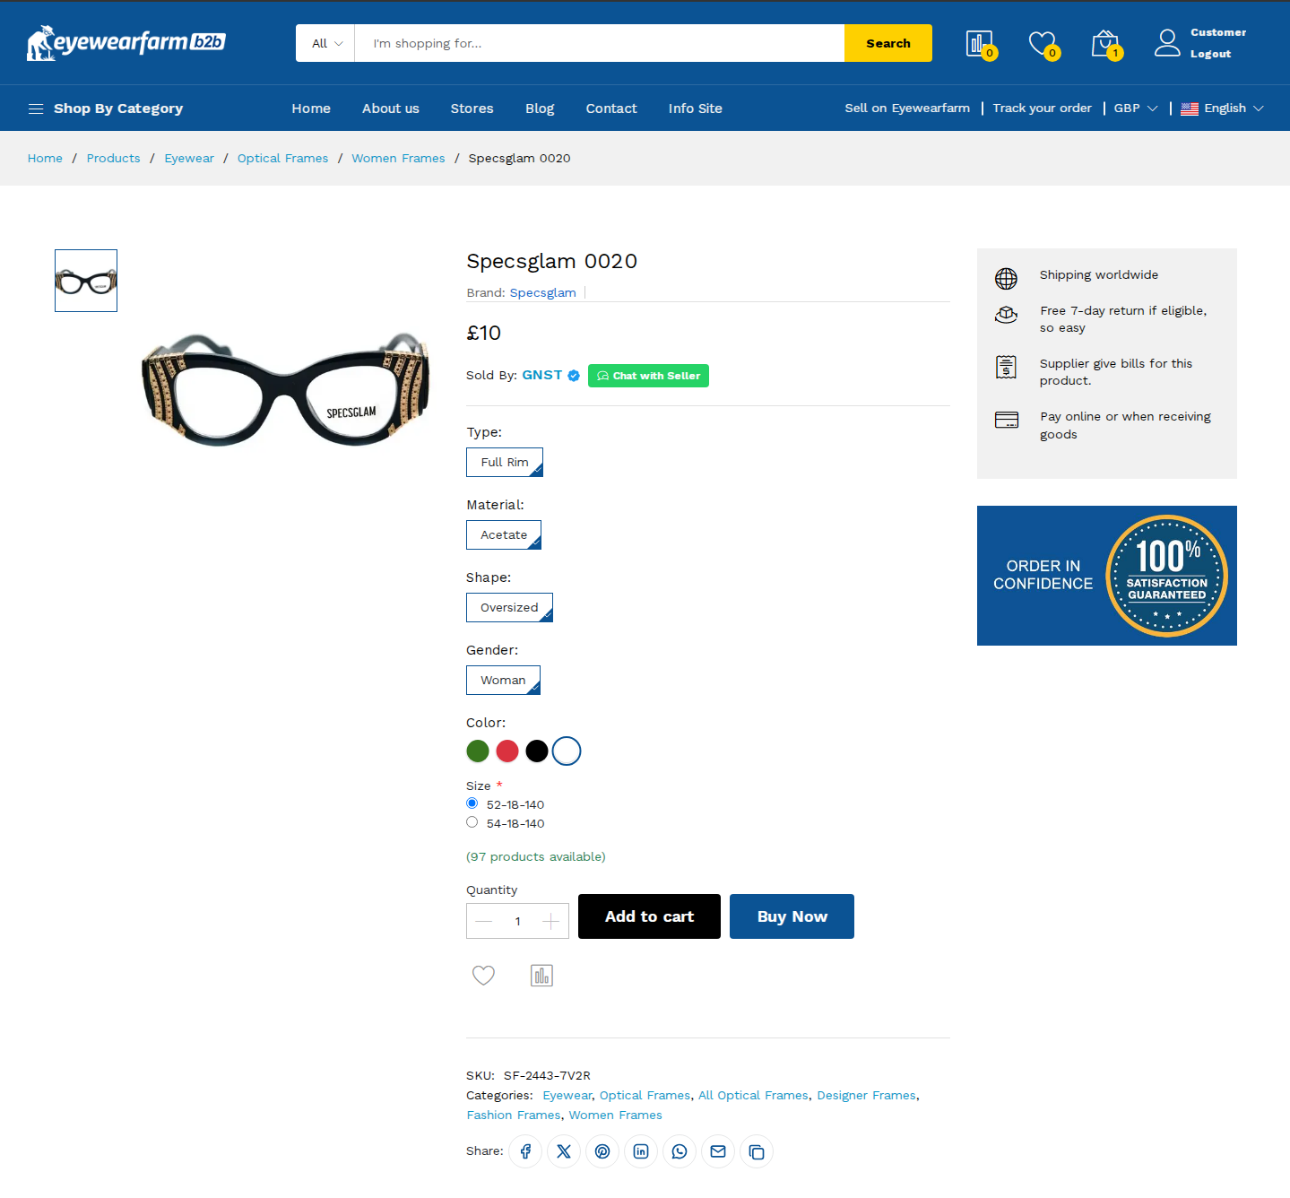Share product on X (Twitter)

tap(564, 1151)
